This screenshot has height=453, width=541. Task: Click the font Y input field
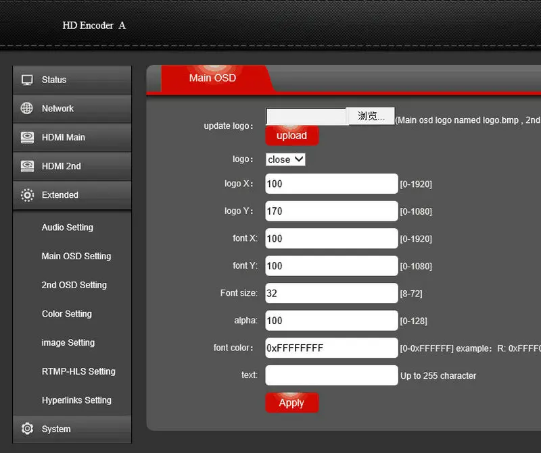pyautogui.click(x=331, y=265)
